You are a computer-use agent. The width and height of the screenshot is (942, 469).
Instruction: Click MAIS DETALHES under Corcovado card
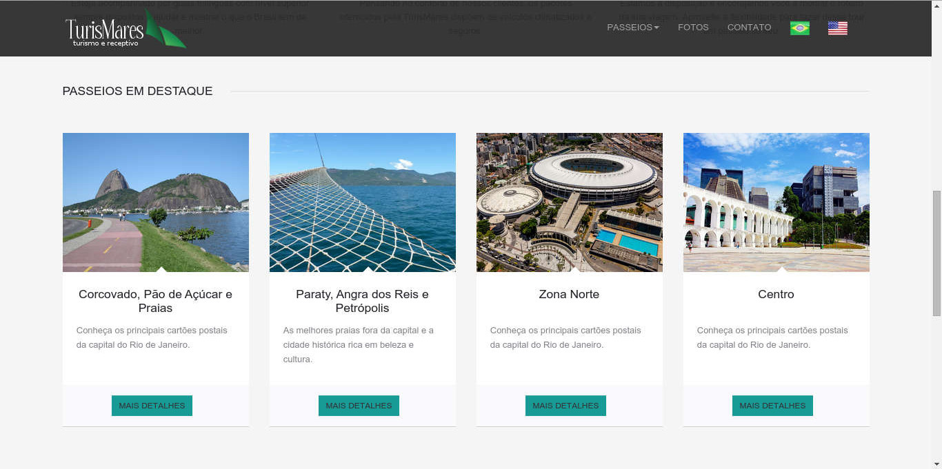tap(152, 406)
